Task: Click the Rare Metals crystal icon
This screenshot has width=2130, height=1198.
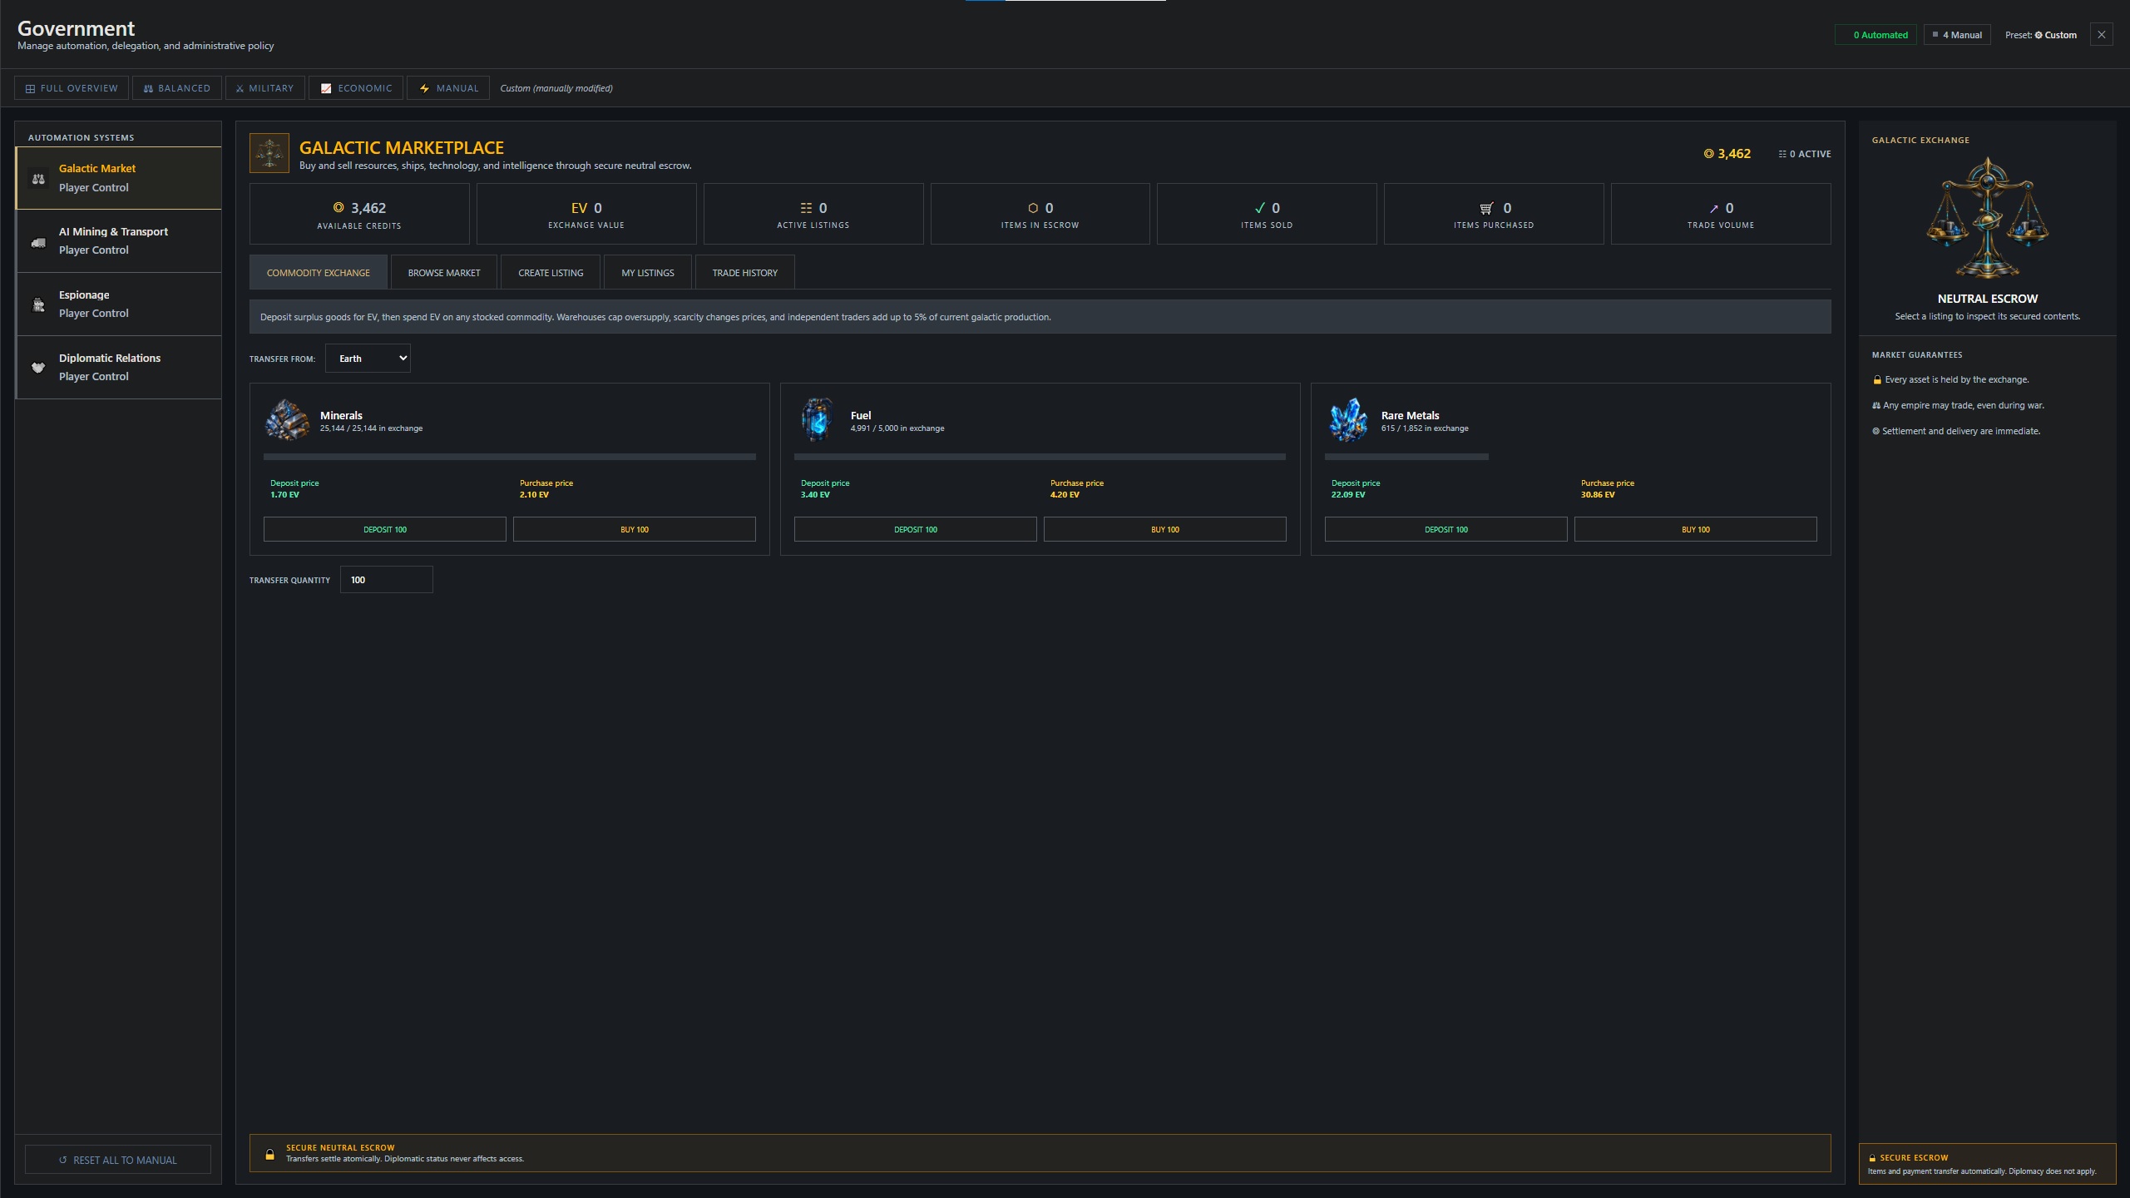Action: (1348, 420)
